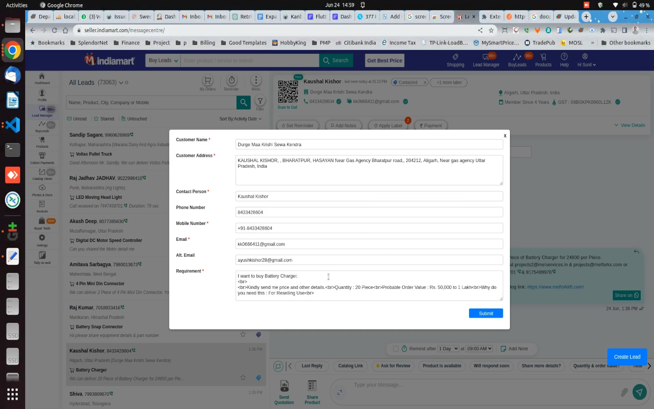Click the Share Product icon
The width and height of the screenshot is (654, 409).
(x=312, y=388)
